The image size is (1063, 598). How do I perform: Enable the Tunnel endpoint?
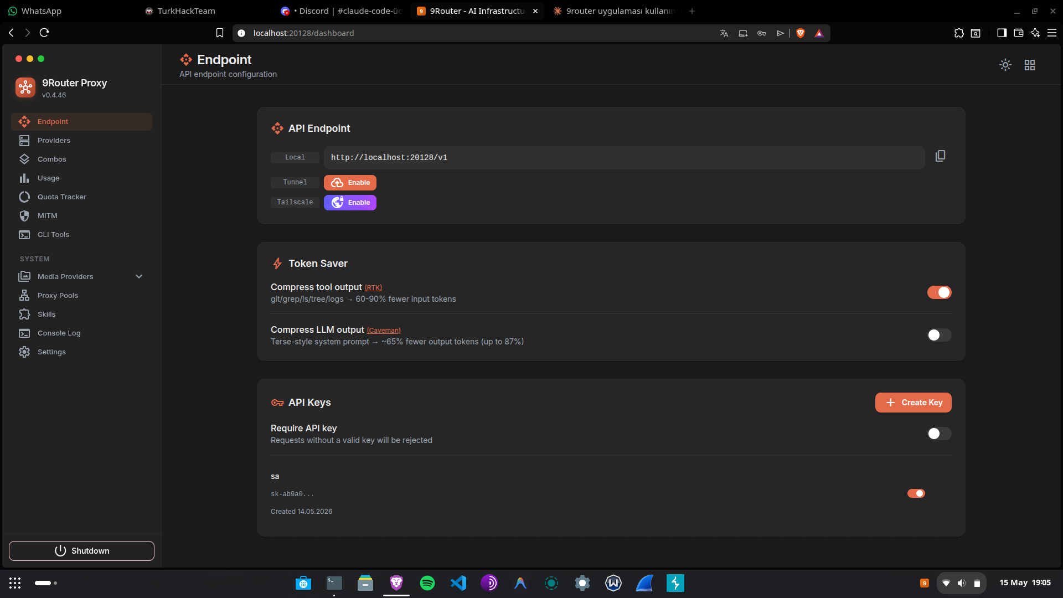coord(350,183)
